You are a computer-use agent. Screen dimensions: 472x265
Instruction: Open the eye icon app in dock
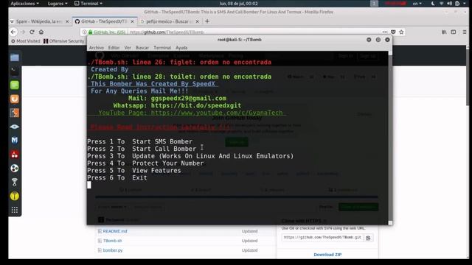(x=15, y=127)
